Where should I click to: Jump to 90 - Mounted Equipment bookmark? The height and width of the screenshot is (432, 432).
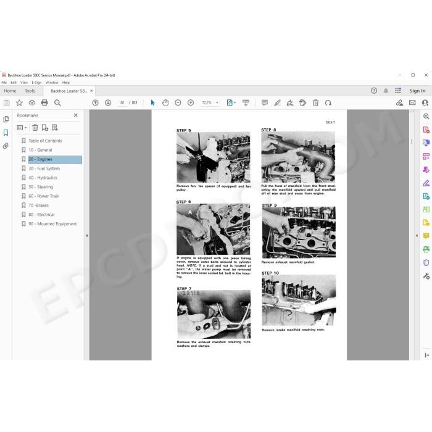click(52, 224)
